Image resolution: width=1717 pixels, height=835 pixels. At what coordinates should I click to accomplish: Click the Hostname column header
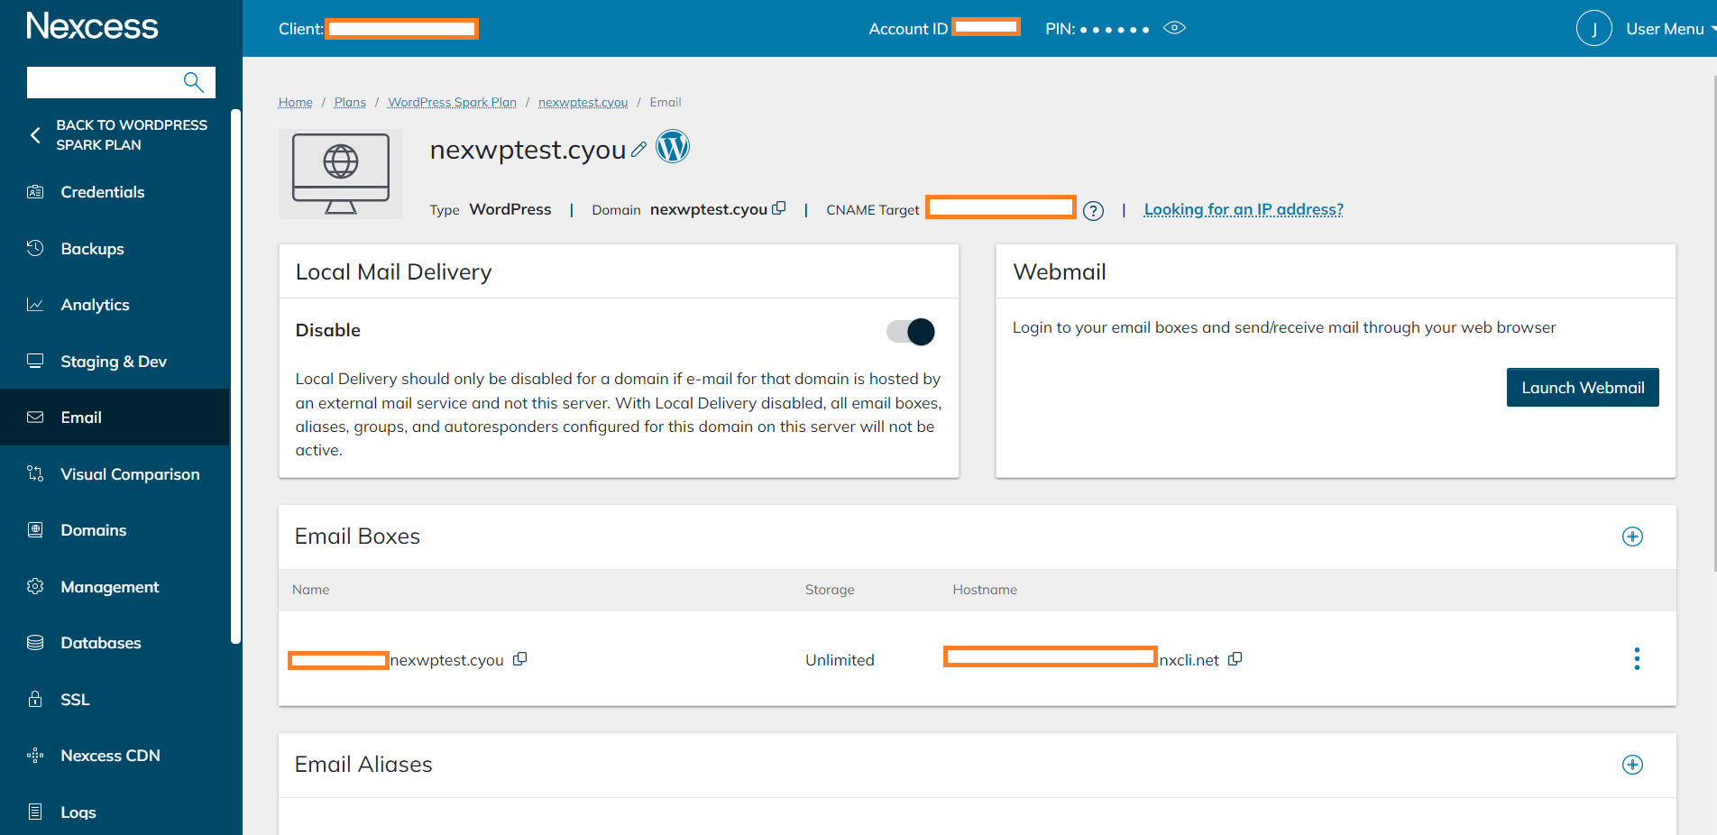click(x=985, y=590)
